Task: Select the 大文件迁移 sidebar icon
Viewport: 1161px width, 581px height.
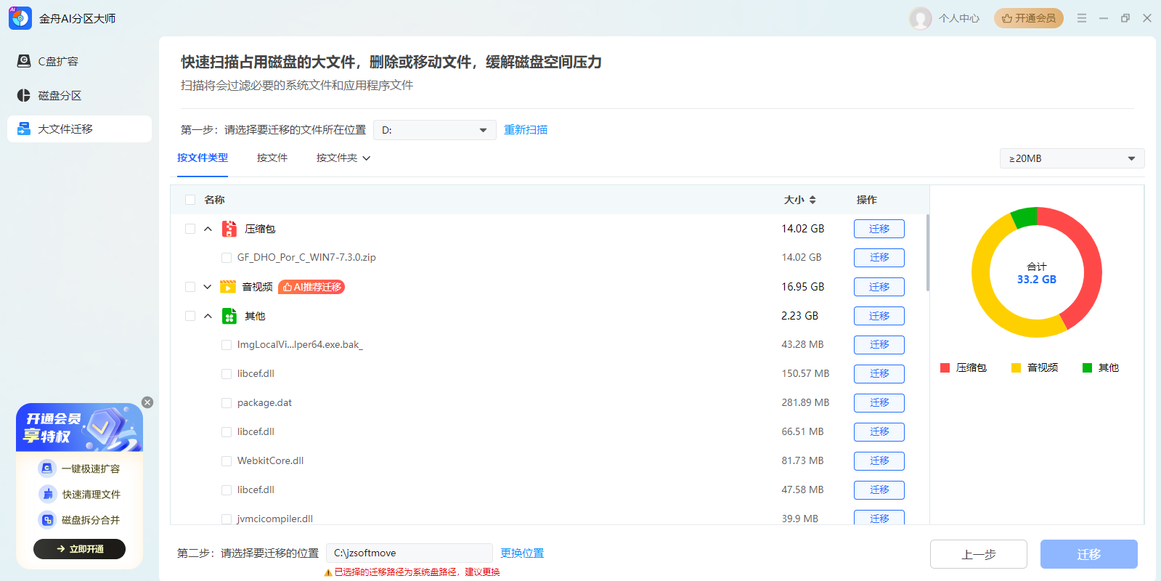Action: [x=24, y=129]
